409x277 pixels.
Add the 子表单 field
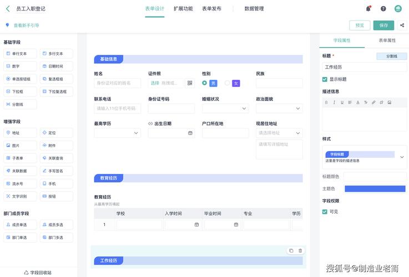tap(20, 158)
